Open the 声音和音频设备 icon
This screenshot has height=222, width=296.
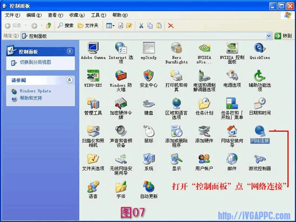coord(121,131)
